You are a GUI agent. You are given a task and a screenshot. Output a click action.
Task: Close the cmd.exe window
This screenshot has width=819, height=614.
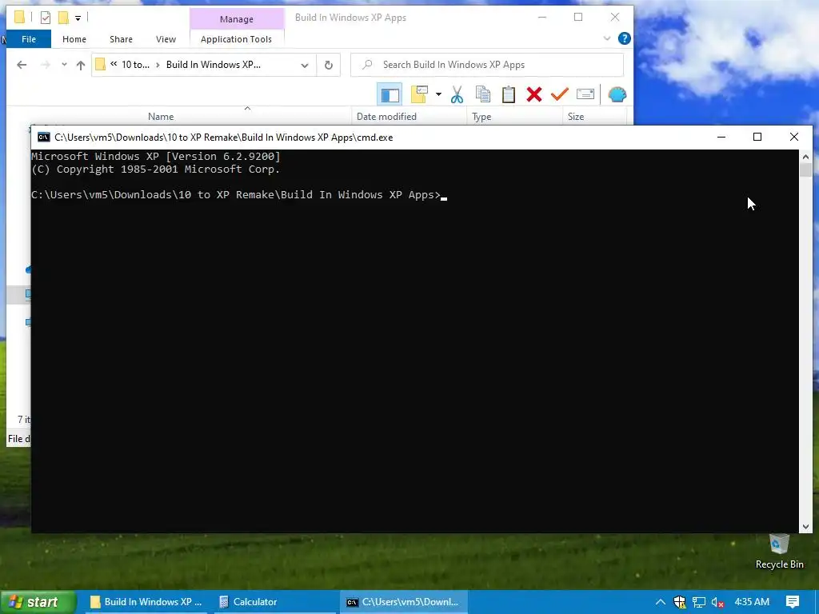click(794, 137)
